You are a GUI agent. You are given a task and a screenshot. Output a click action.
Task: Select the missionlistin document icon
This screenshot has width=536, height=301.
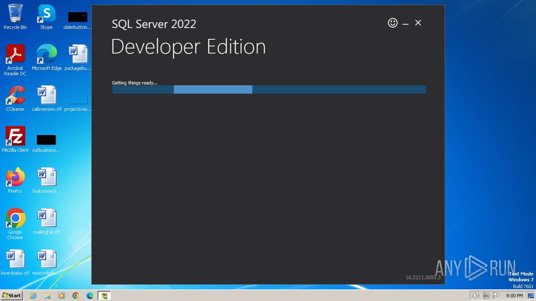click(x=46, y=263)
